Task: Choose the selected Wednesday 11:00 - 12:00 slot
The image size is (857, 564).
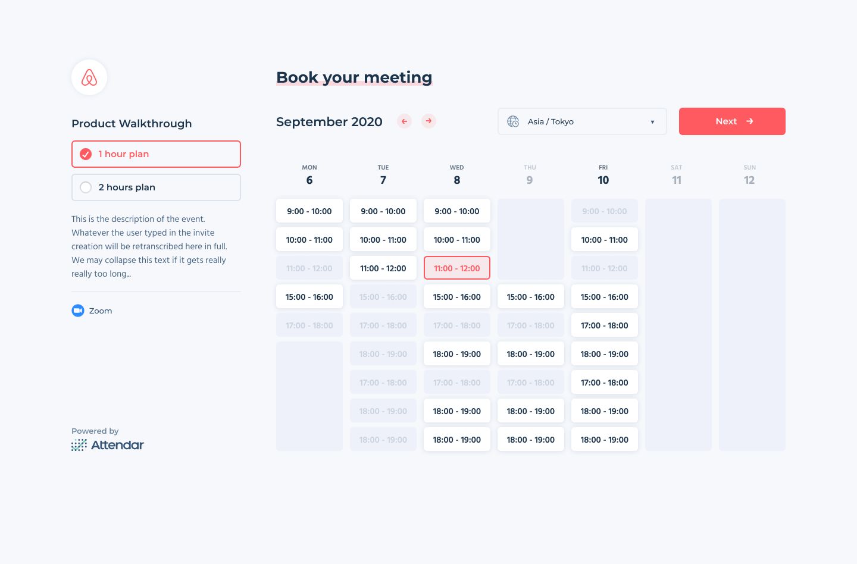Action: [x=457, y=268]
